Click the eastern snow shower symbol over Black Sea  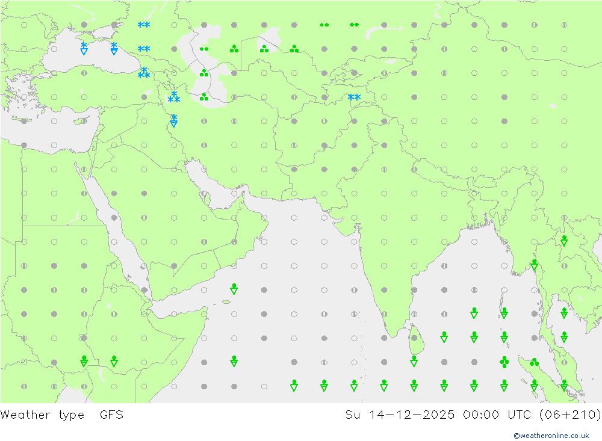click(x=114, y=49)
